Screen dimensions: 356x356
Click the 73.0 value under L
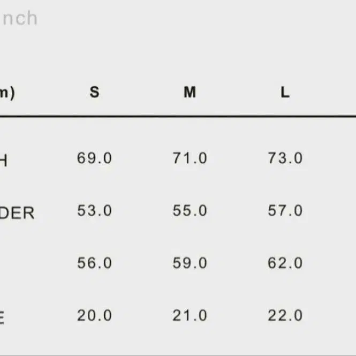tap(285, 158)
